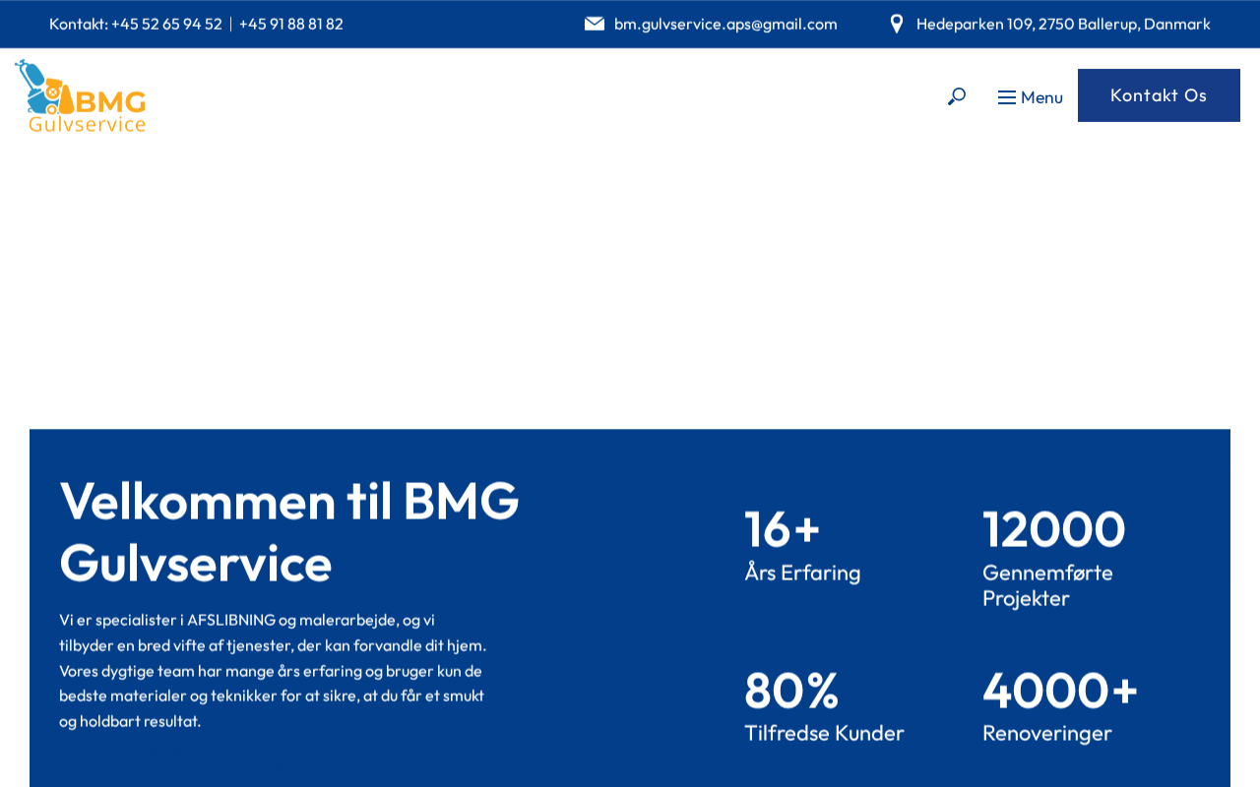Click the BMG Gulvservice logo
Image resolution: width=1260 pixels, height=787 pixels.
(x=81, y=96)
